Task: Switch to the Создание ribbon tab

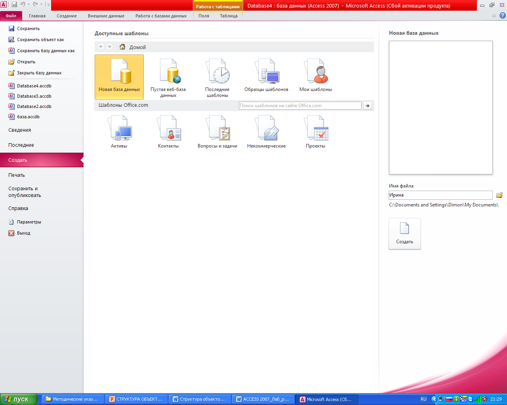Action: [x=67, y=16]
